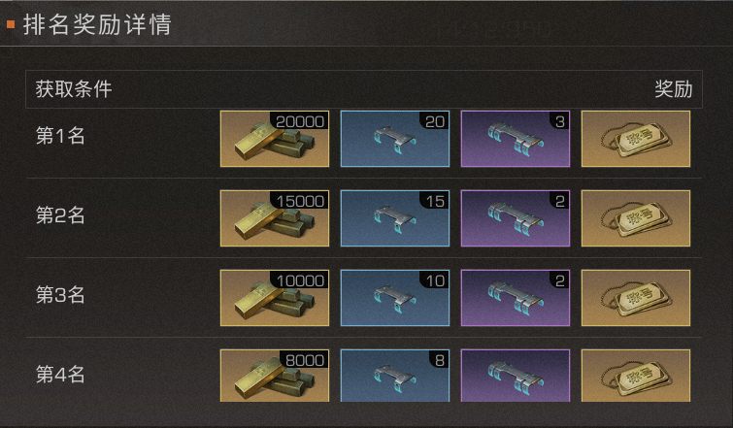Open the title dog tag for 3rd place
This screenshot has height=428, width=733.
click(636, 298)
